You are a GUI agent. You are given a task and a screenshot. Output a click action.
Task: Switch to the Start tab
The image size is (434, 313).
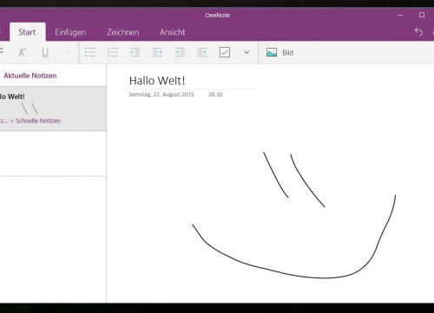(27, 32)
